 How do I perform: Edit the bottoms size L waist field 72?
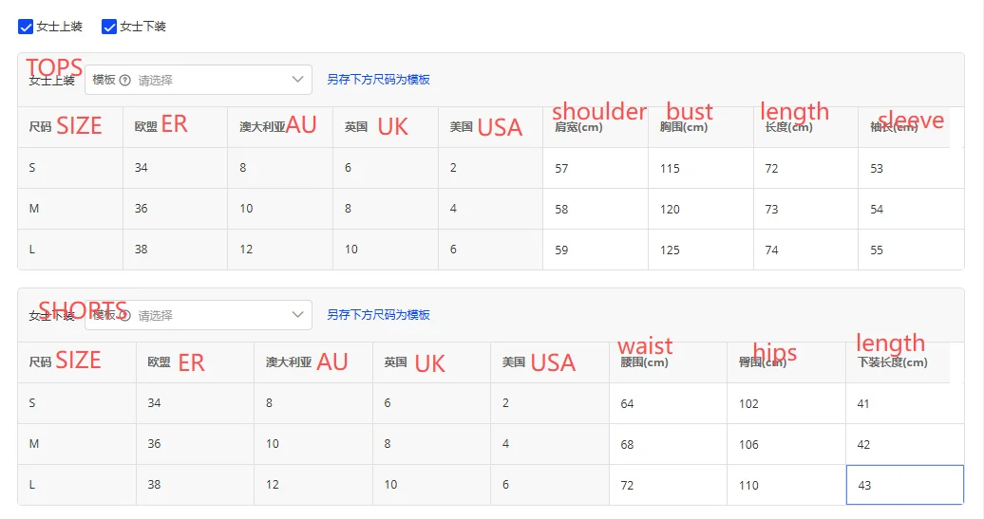[668, 486]
